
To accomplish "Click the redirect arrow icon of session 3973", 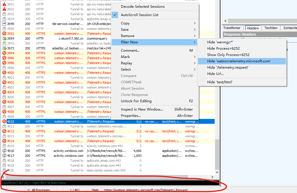I will pos(4,48).
